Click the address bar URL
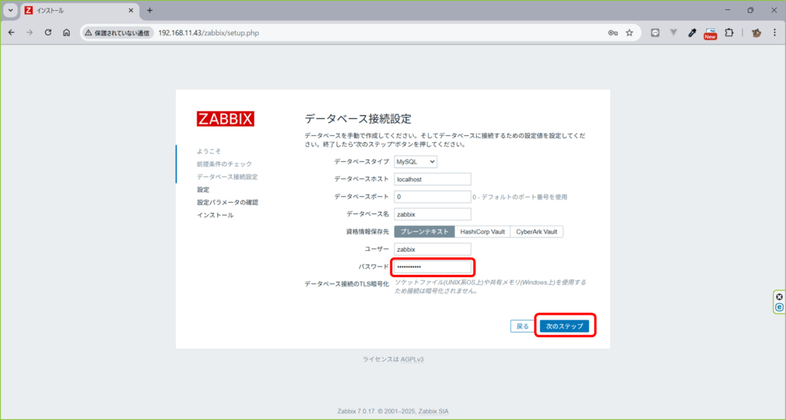Screen dimensions: 786x420 [x=209, y=33]
